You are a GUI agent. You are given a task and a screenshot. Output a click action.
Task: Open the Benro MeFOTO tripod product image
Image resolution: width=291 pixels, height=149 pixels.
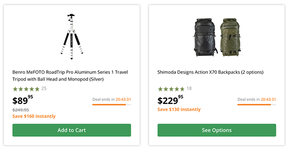click(72, 36)
